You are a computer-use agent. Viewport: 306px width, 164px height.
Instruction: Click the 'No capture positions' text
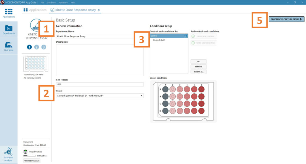tap(32, 78)
